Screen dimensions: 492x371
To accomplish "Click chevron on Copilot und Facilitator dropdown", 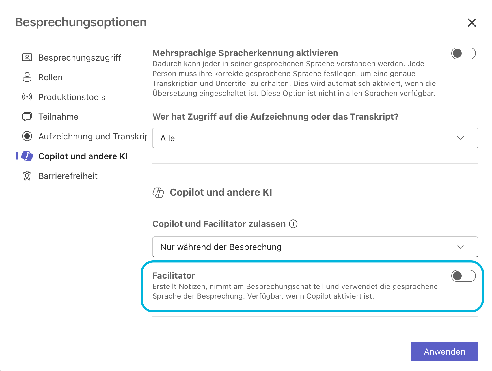I will [x=460, y=247].
